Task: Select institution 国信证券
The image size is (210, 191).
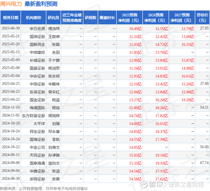Action: [37, 37]
